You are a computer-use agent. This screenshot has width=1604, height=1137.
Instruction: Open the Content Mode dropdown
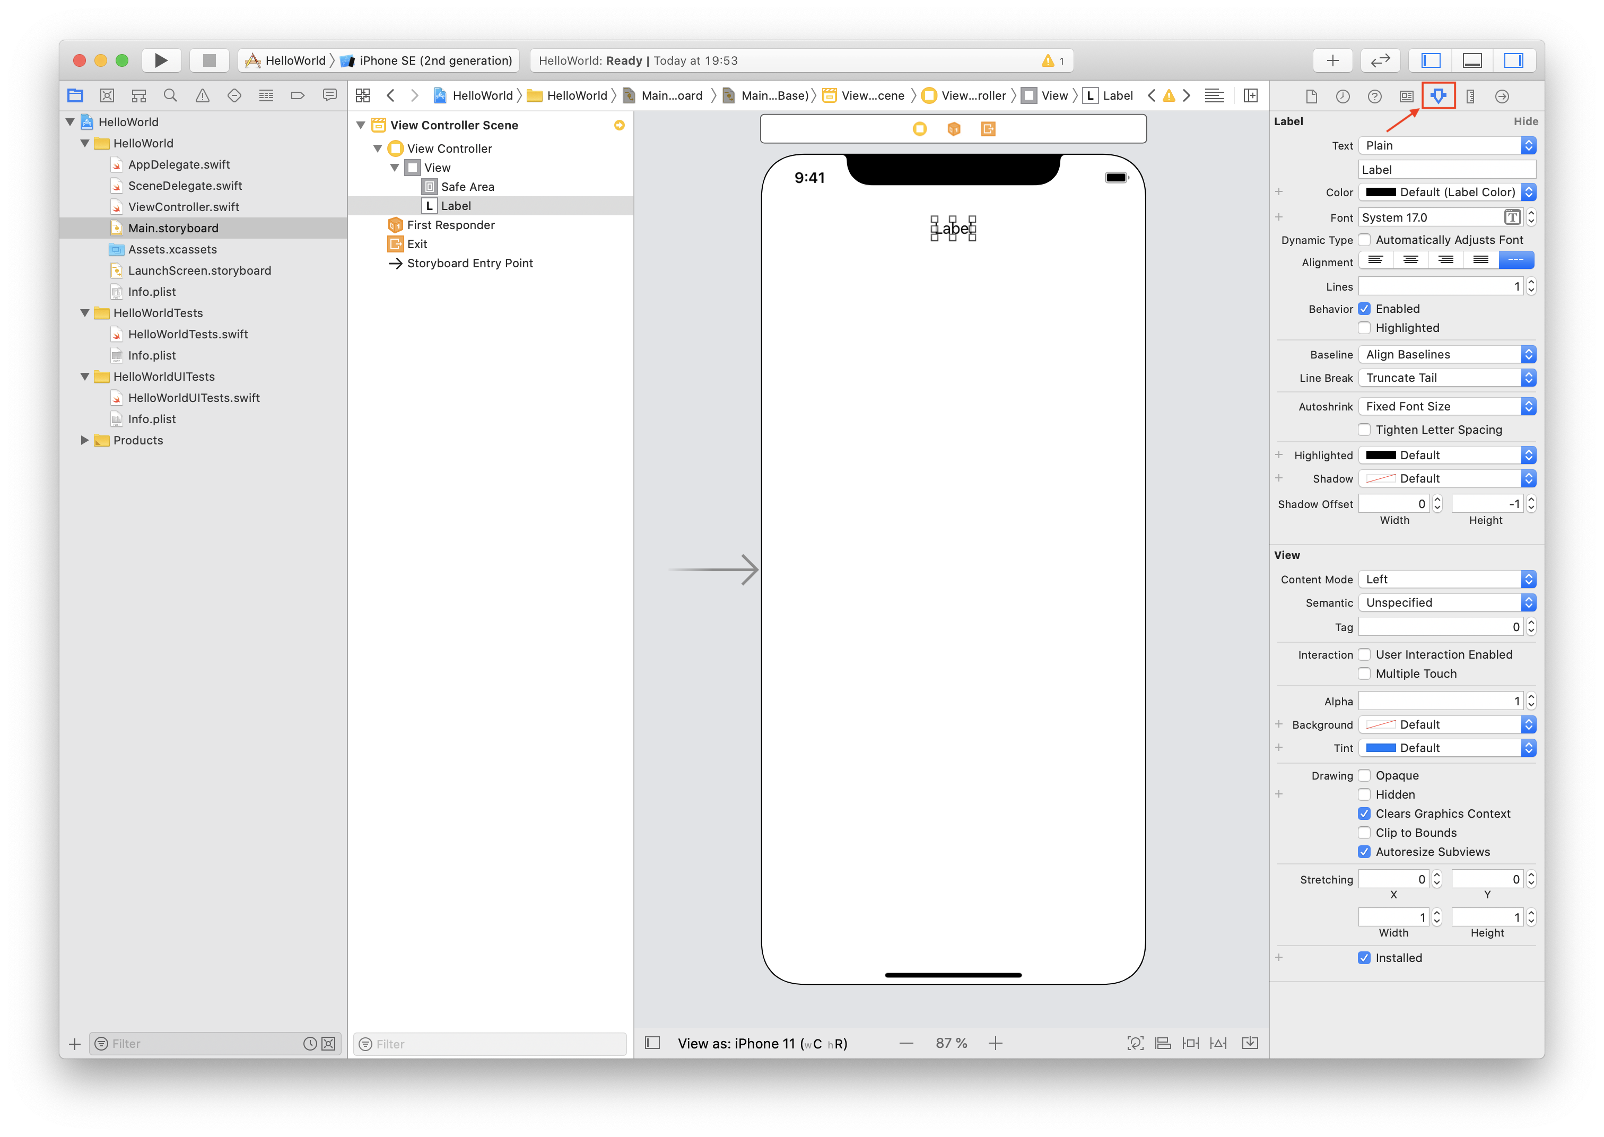tap(1446, 580)
